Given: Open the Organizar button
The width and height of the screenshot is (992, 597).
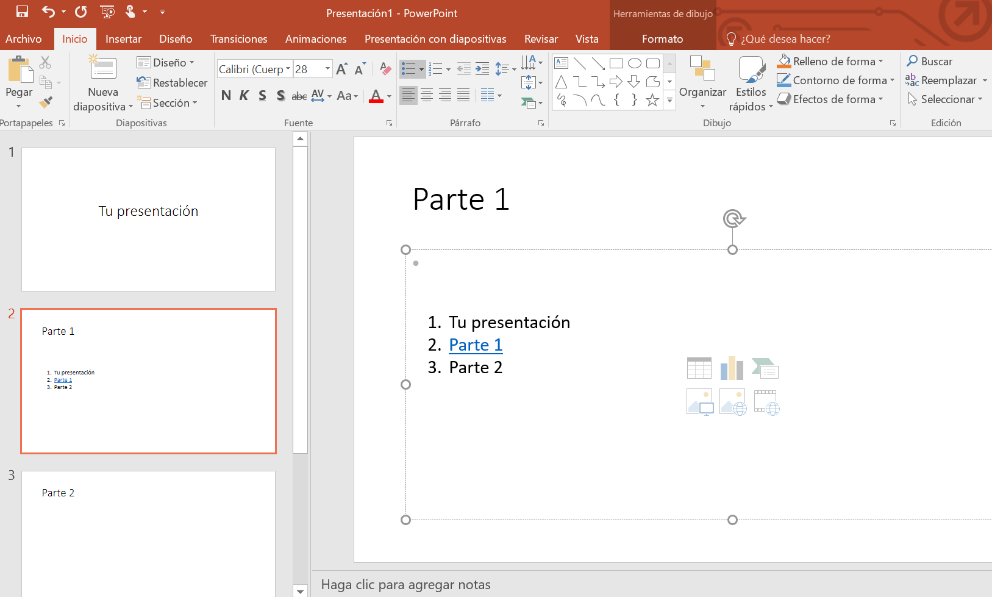Looking at the screenshot, I should [702, 84].
